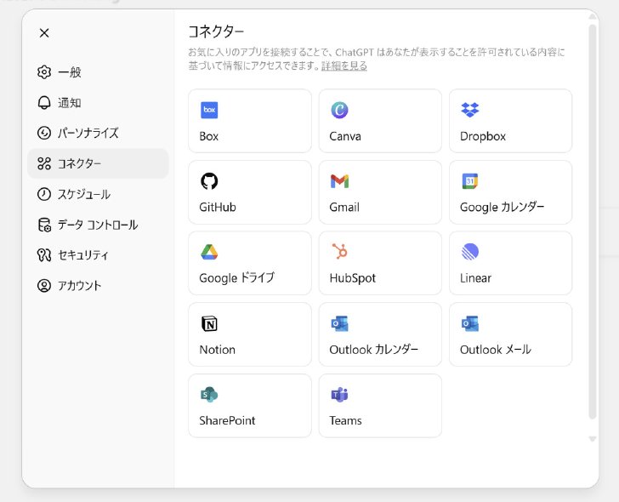Click the profile icon beside アカウント
619x502 pixels.
point(44,286)
